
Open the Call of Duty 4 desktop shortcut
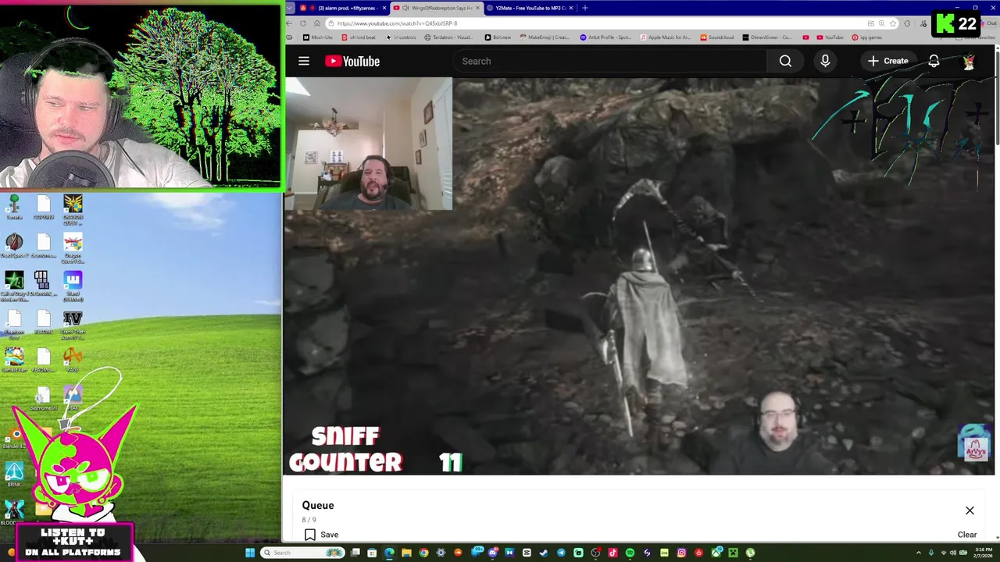14,286
